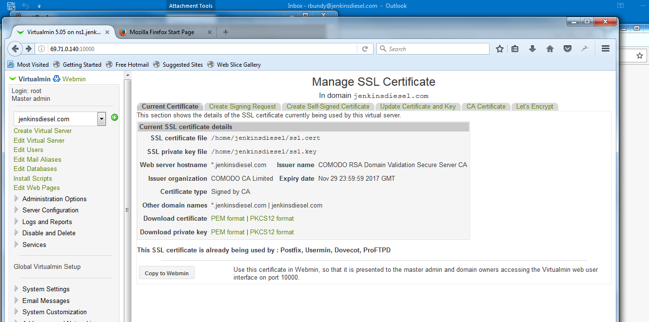This screenshot has width=649, height=322.
Task: Click the sidebar splitter handle
Action: [x=127, y=210]
